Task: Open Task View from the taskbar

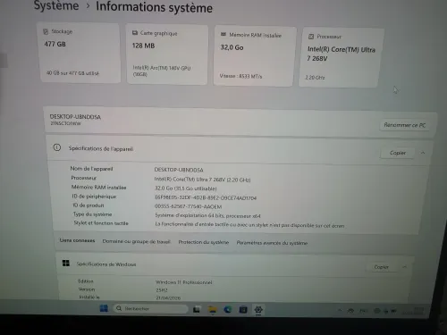Action: click(197, 310)
